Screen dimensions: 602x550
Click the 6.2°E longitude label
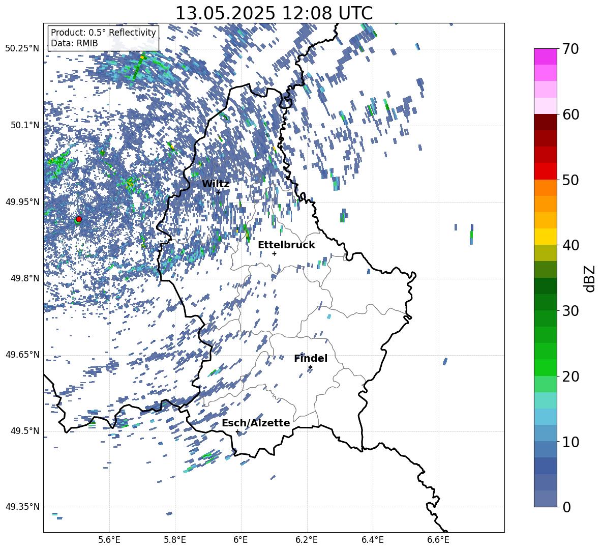(x=307, y=540)
